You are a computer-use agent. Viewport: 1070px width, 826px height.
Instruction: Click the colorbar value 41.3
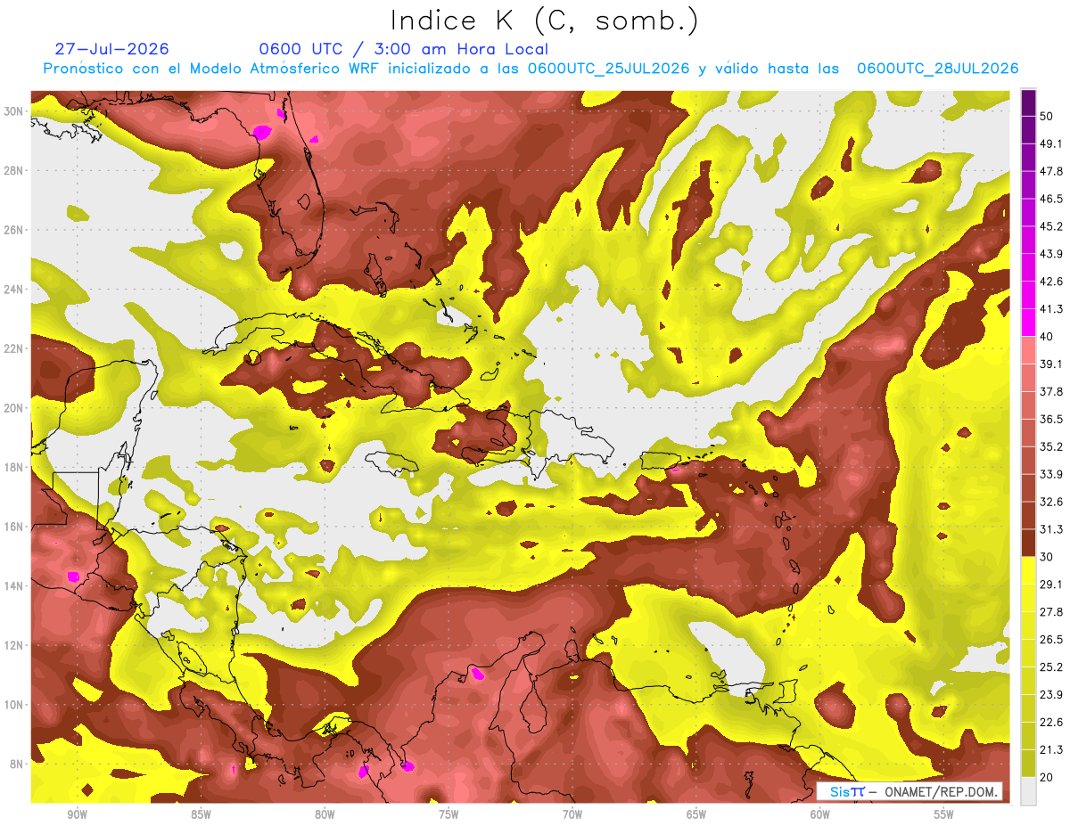1051,308
